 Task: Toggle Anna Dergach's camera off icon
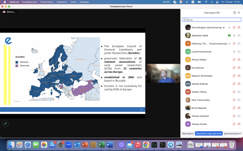(x=239, y=28)
